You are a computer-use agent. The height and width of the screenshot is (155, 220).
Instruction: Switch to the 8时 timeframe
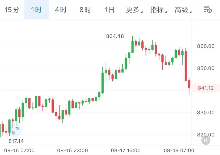click(85, 10)
